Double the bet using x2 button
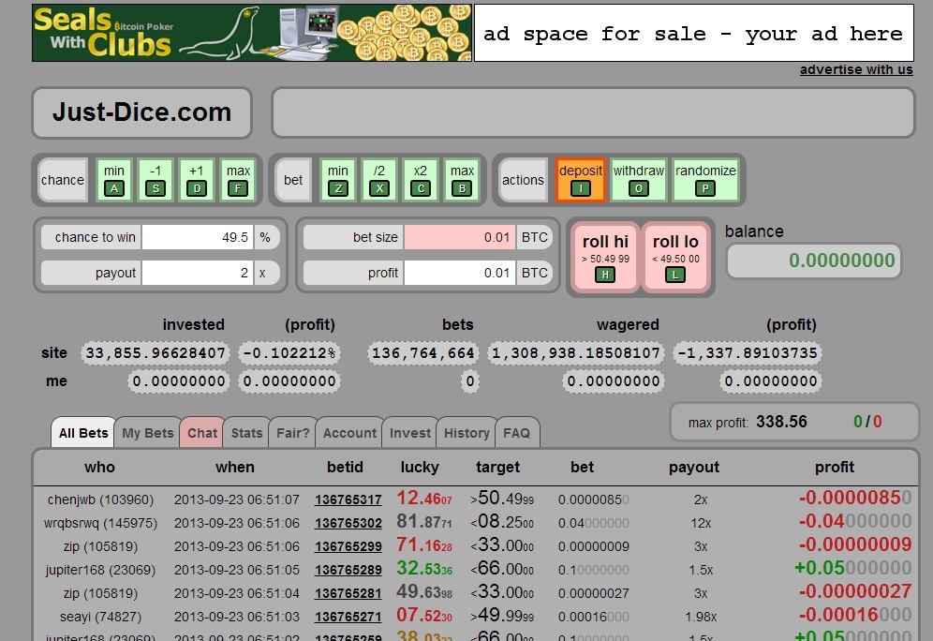The image size is (933, 641). point(421,180)
